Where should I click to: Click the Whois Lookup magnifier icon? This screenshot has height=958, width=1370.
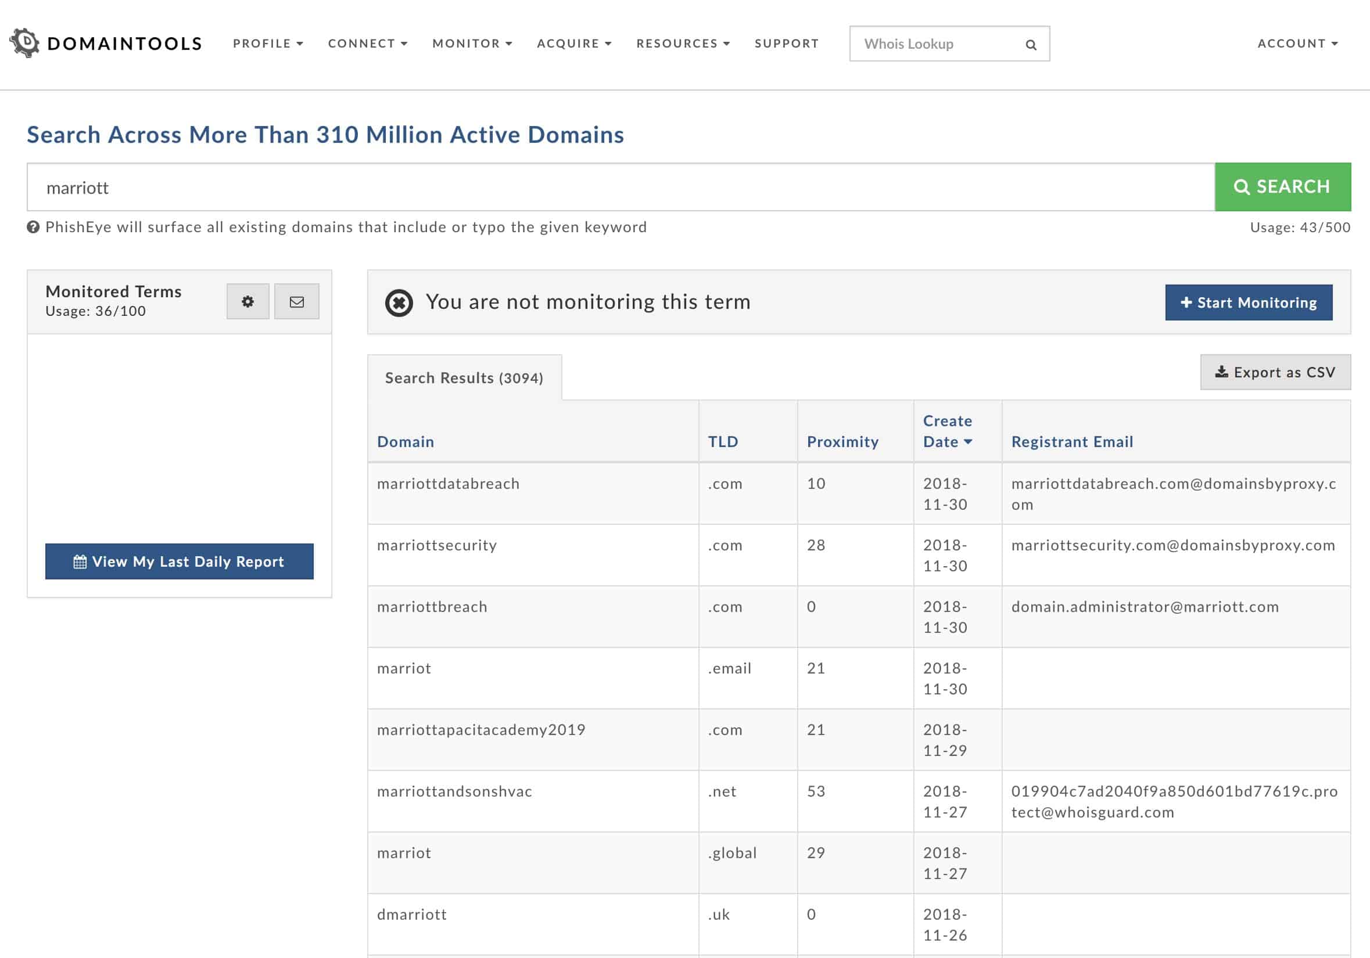click(x=1031, y=45)
